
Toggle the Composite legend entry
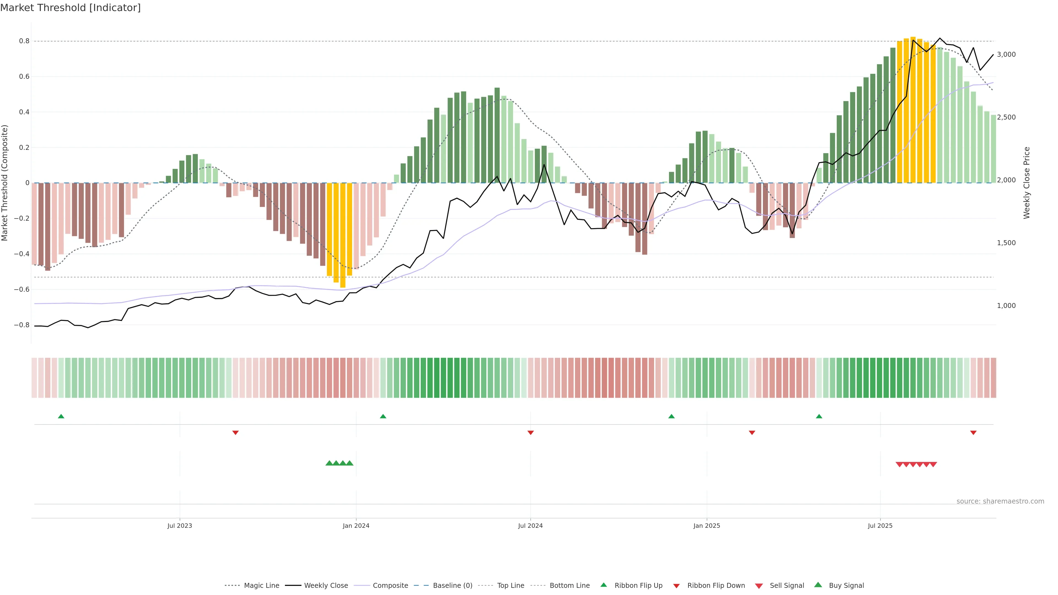(x=390, y=586)
